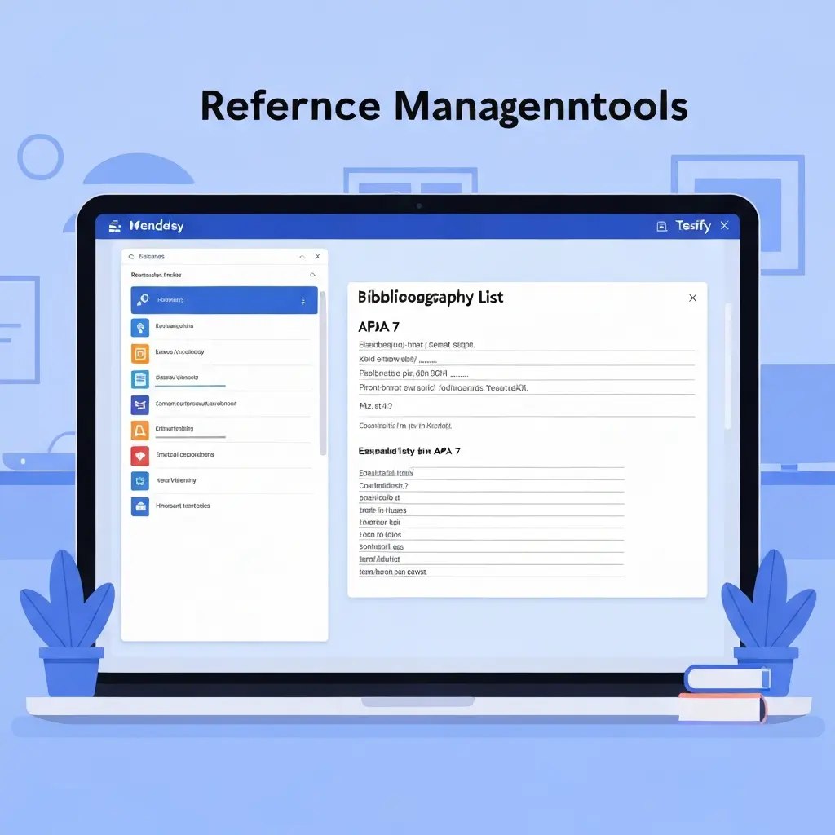Click the Eocn to (olos list entry
The image size is (835, 835).
[380, 535]
